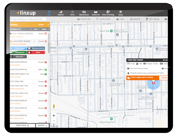The height and width of the screenshot is (138, 178).
Task: Click the Walnut Playground map marker
Action: 112,119
